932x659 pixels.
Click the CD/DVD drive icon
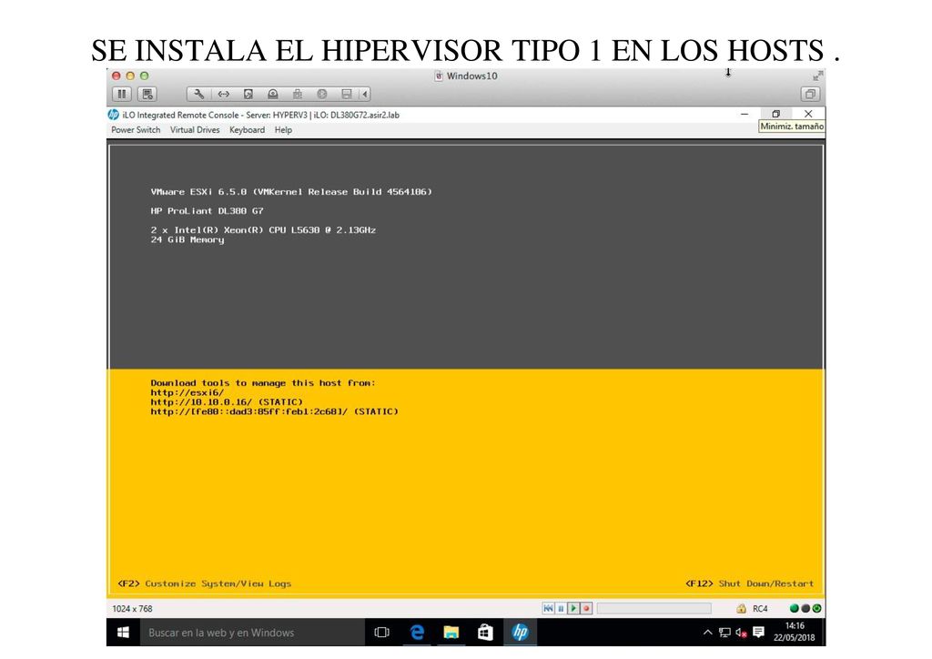click(x=273, y=94)
